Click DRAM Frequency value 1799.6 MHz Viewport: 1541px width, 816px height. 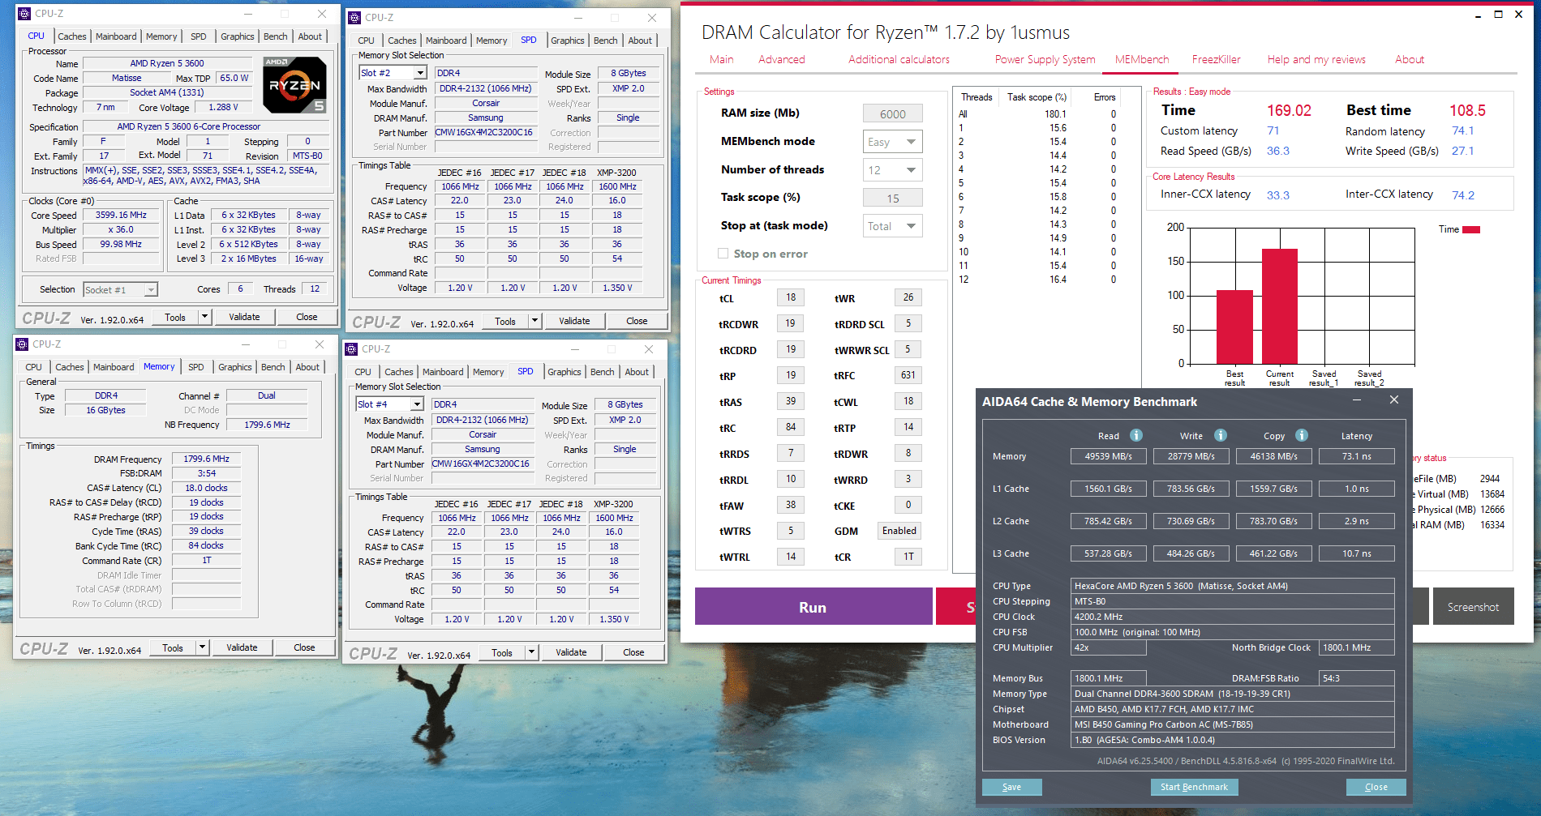coord(207,459)
